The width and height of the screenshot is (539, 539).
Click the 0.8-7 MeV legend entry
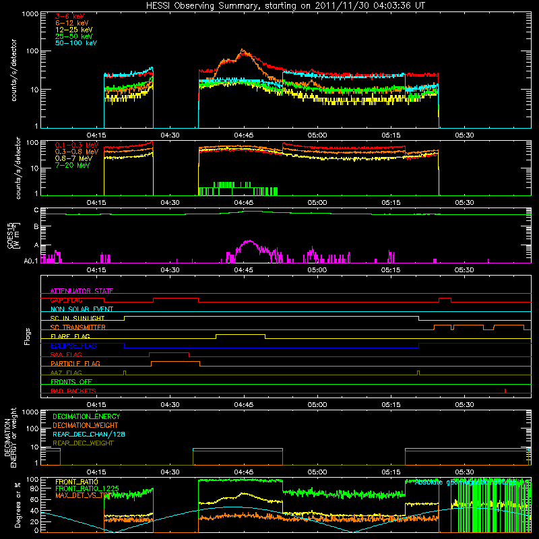pyautogui.click(x=73, y=158)
